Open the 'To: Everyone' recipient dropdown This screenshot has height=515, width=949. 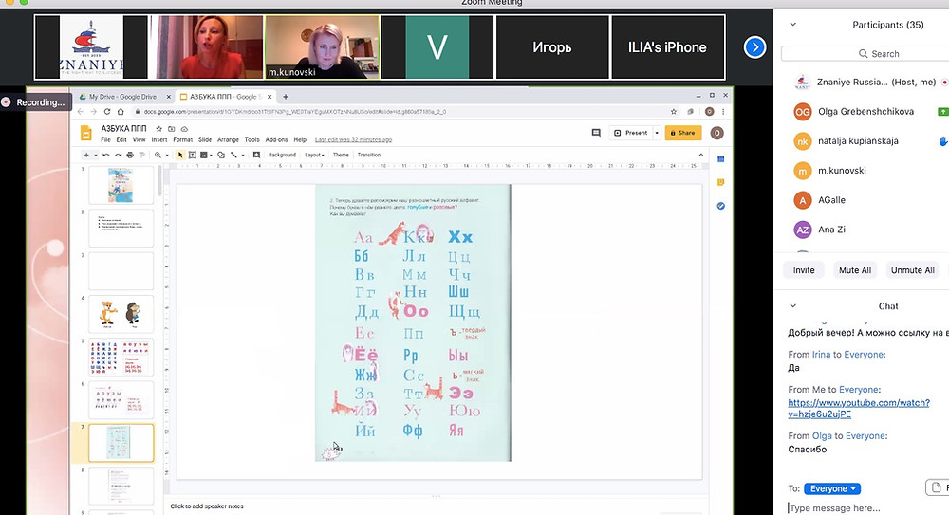coord(832,489)
